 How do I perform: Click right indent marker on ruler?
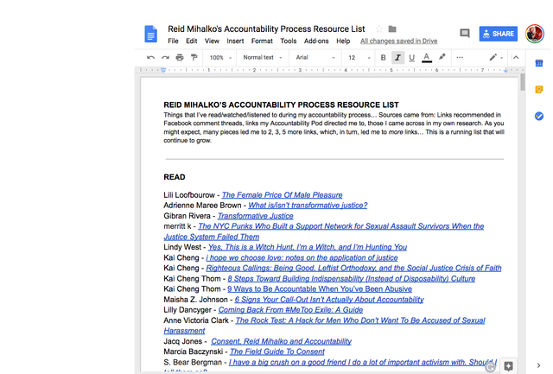point(505,71)
